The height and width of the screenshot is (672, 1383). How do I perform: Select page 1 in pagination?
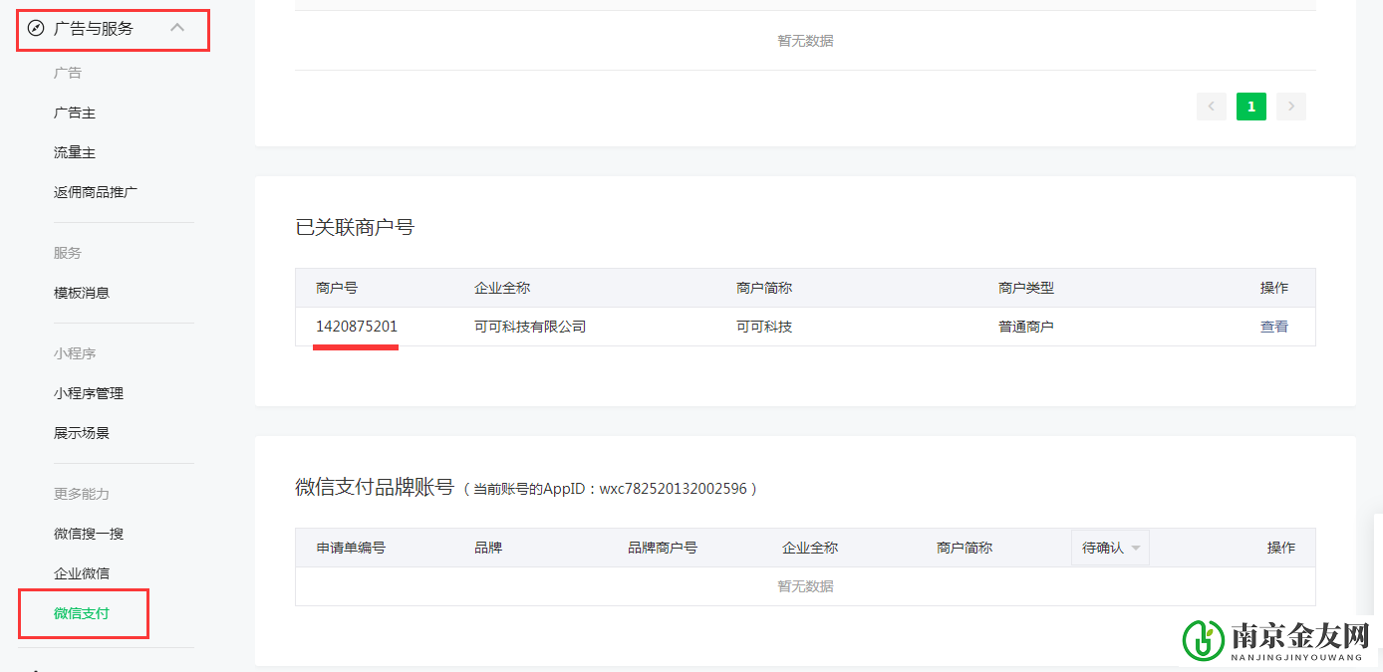pyautogui.click(x=1251, y=107)
